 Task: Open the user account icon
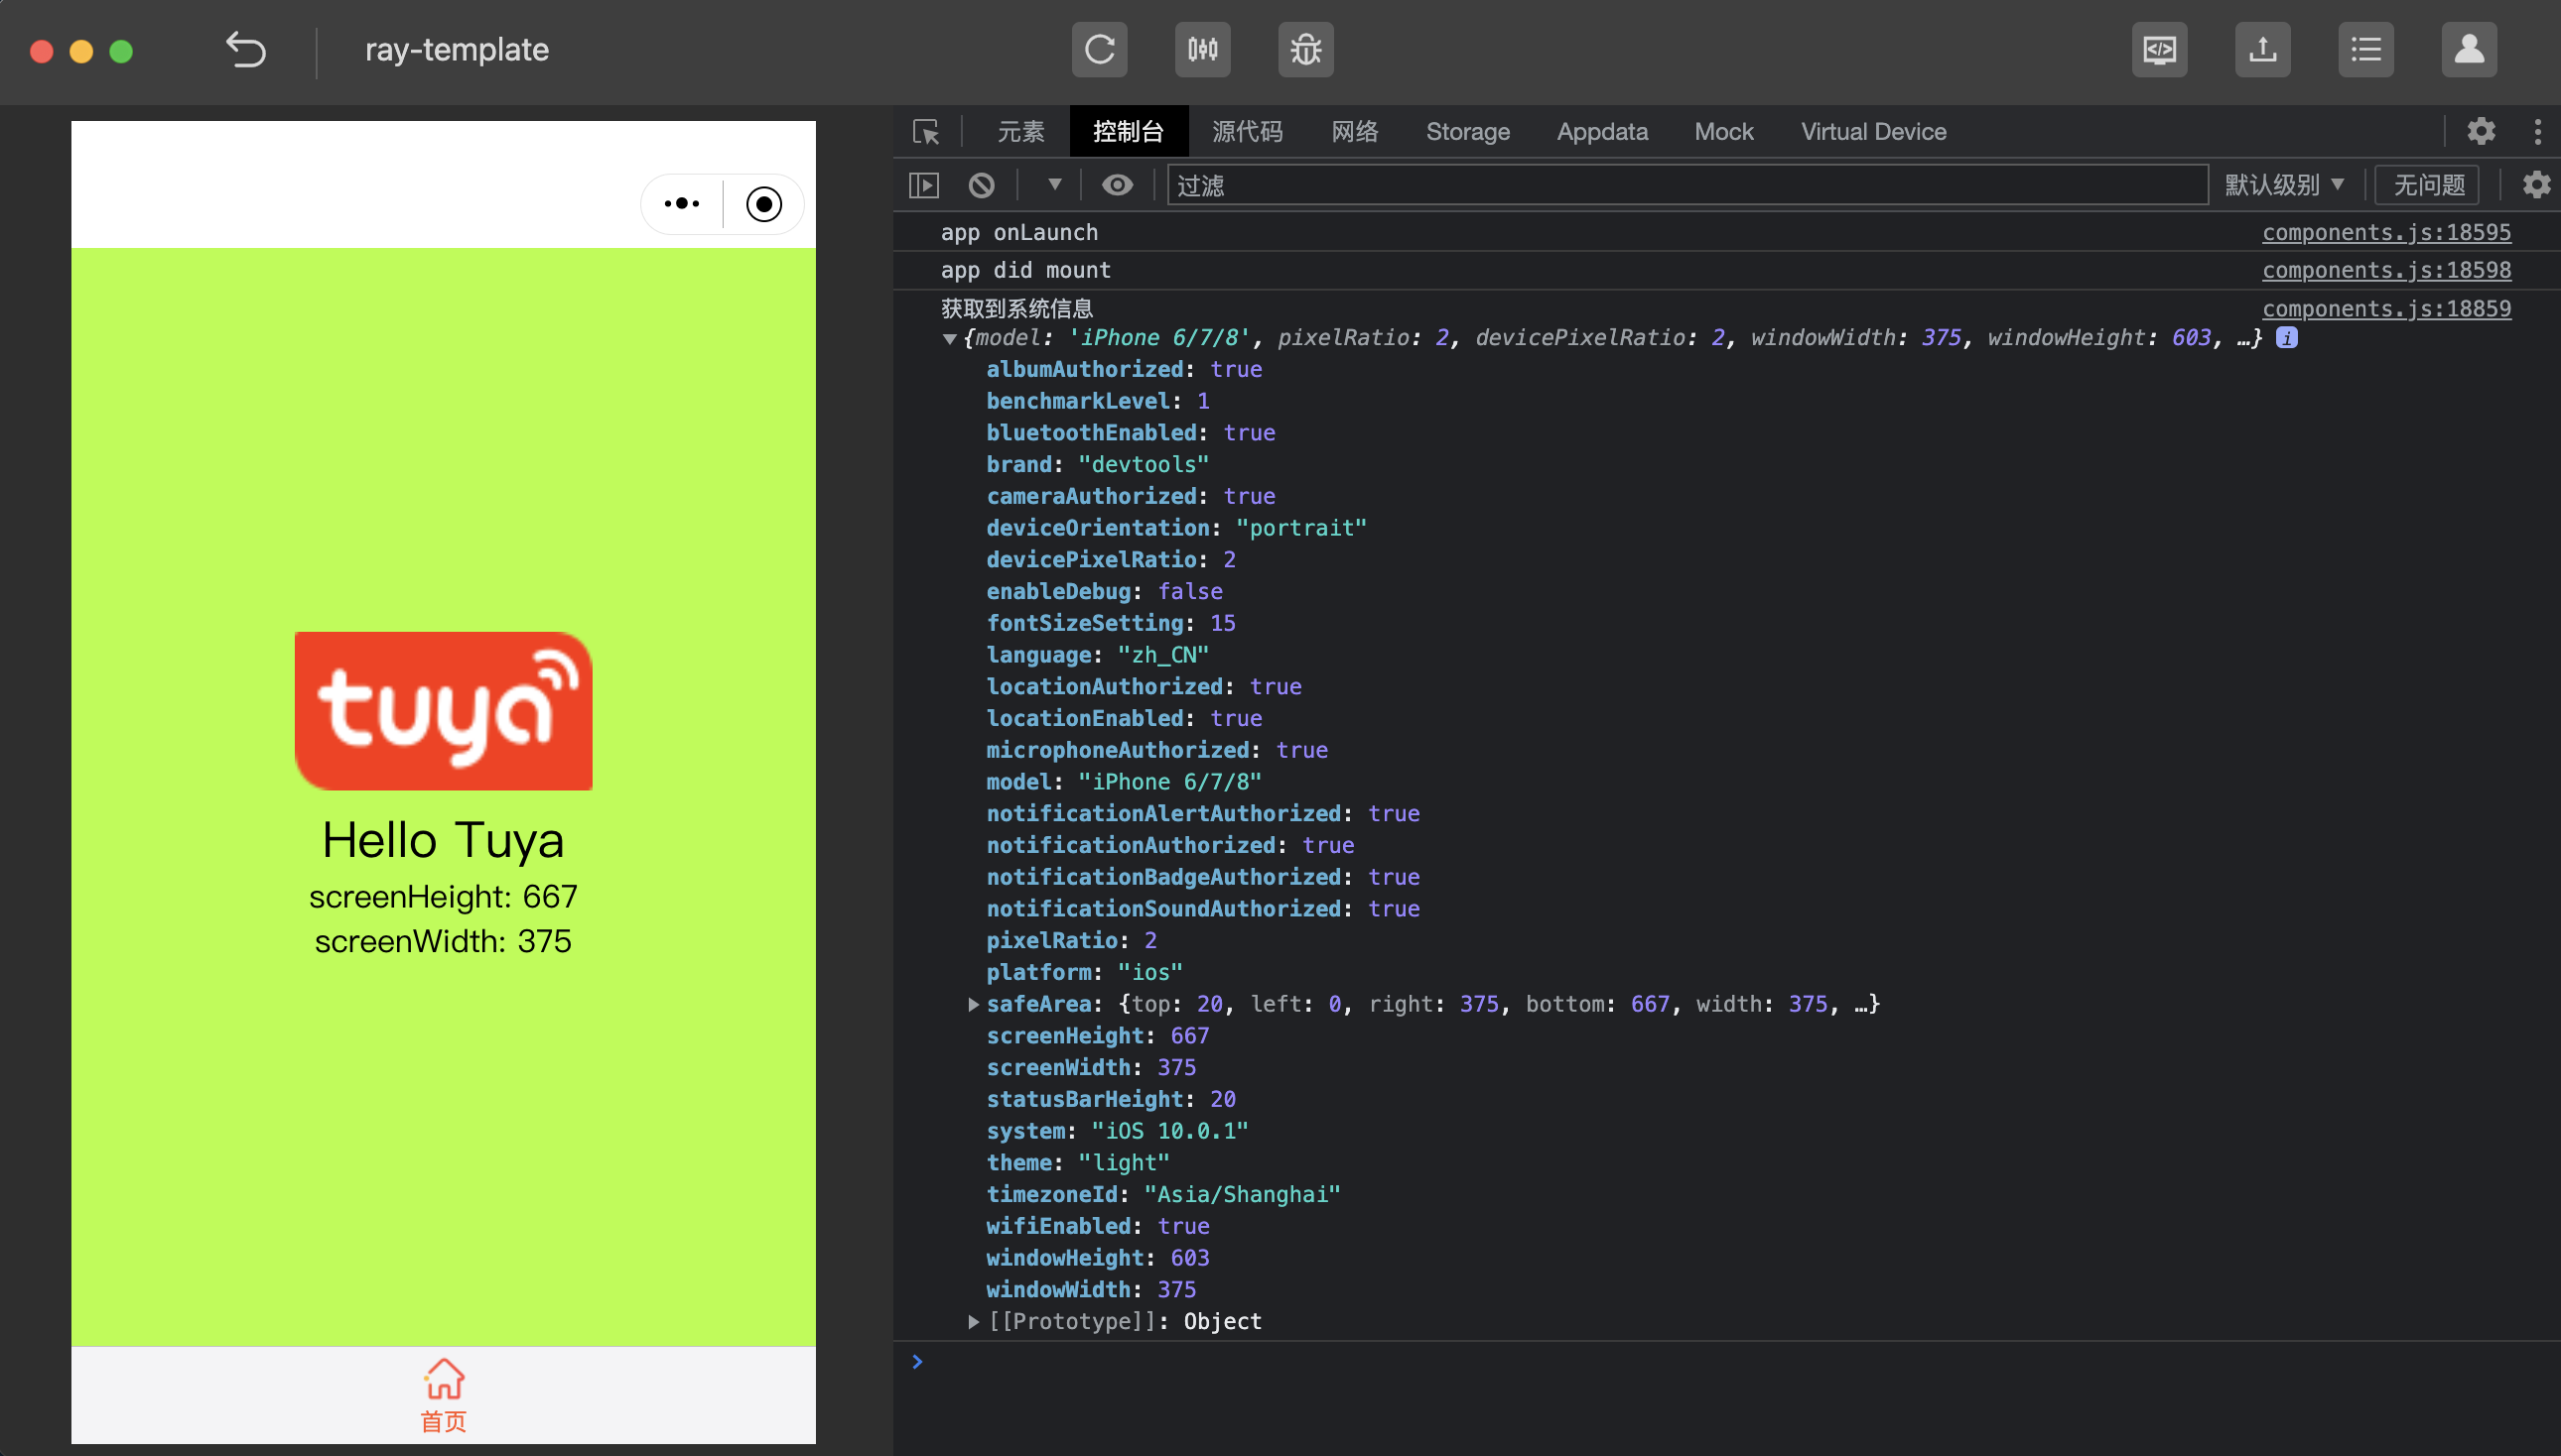tap(2468, 49)
